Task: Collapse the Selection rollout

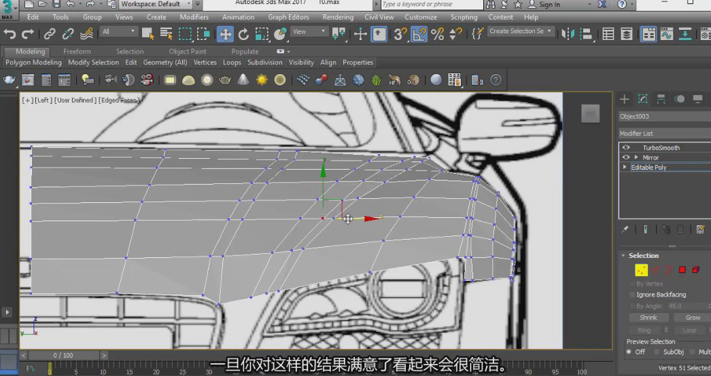Action: click(x=643, y=255)
